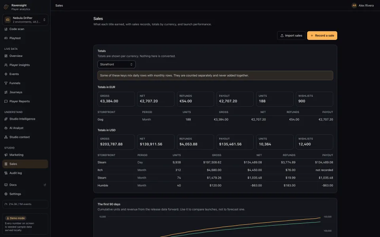This screenshot has height=237, width=380.
Task: Click the AR user avatar
Action: tap(354, 5)
